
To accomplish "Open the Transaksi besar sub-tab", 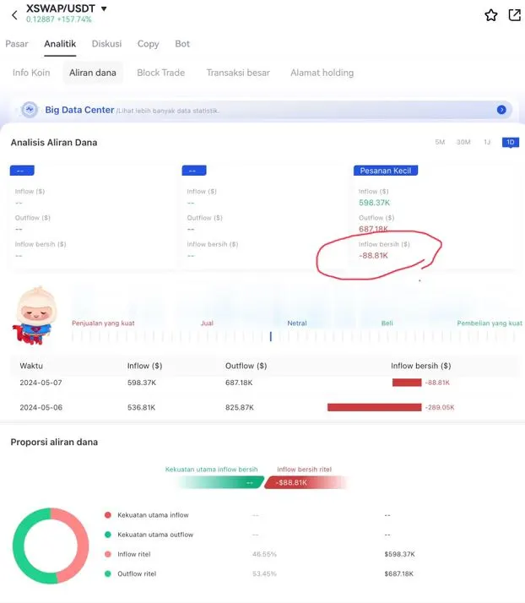I will click(238, 73).
